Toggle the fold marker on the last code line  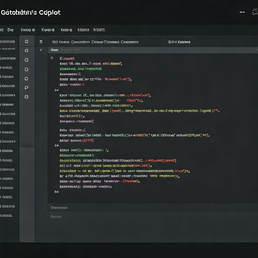56,192
